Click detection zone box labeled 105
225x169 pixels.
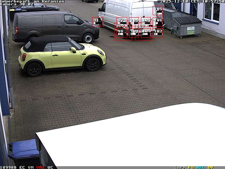(158, 11)
